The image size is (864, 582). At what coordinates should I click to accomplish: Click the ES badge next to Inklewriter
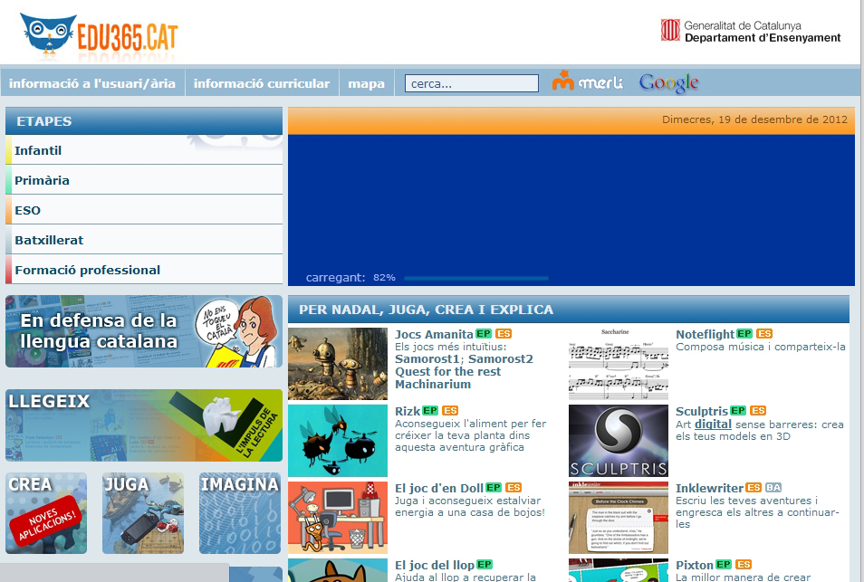tap(754, 488)
